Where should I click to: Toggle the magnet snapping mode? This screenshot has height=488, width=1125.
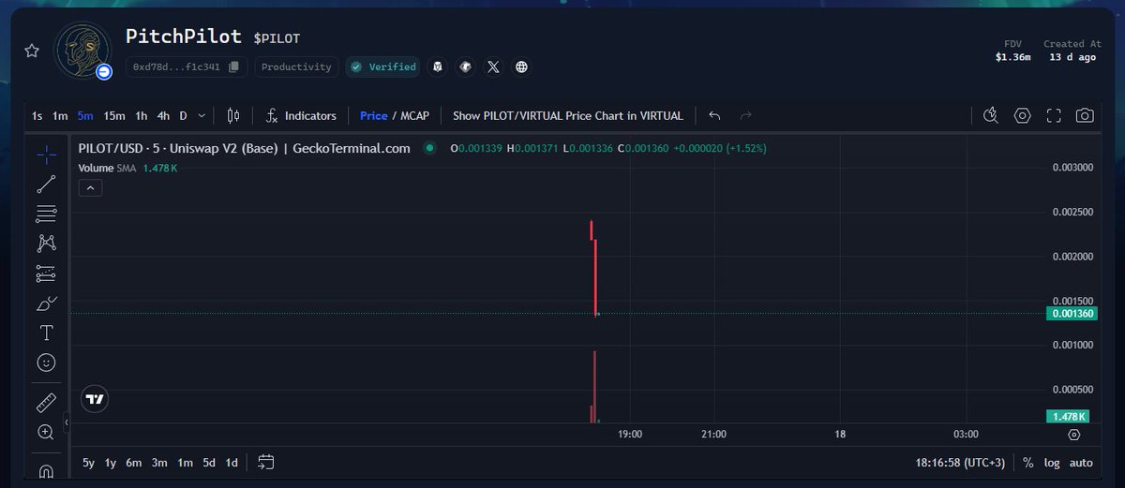point(46,469)
